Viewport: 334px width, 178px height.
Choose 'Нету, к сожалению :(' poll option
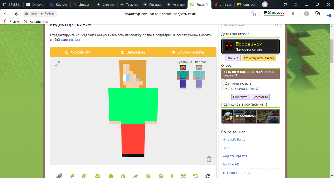coord(223,88)
